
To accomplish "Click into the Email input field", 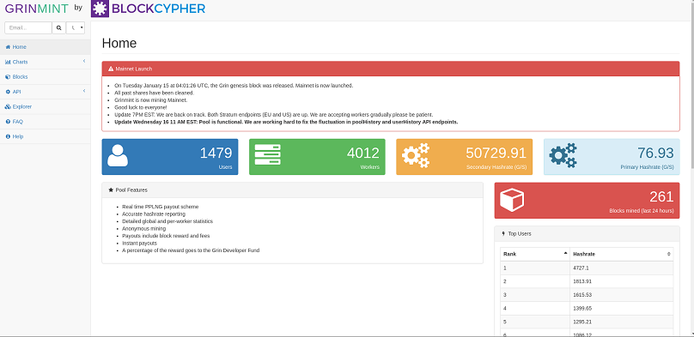I will click(28, 27).
